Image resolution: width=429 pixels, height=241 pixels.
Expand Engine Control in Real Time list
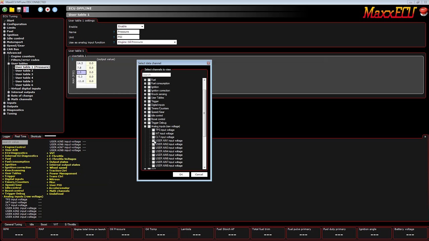(3, 147)
